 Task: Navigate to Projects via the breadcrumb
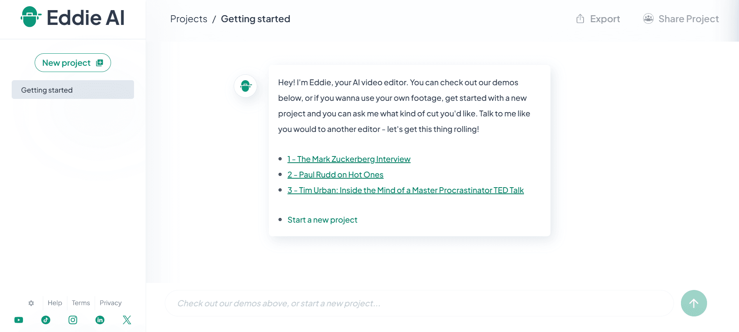(189, 18)
